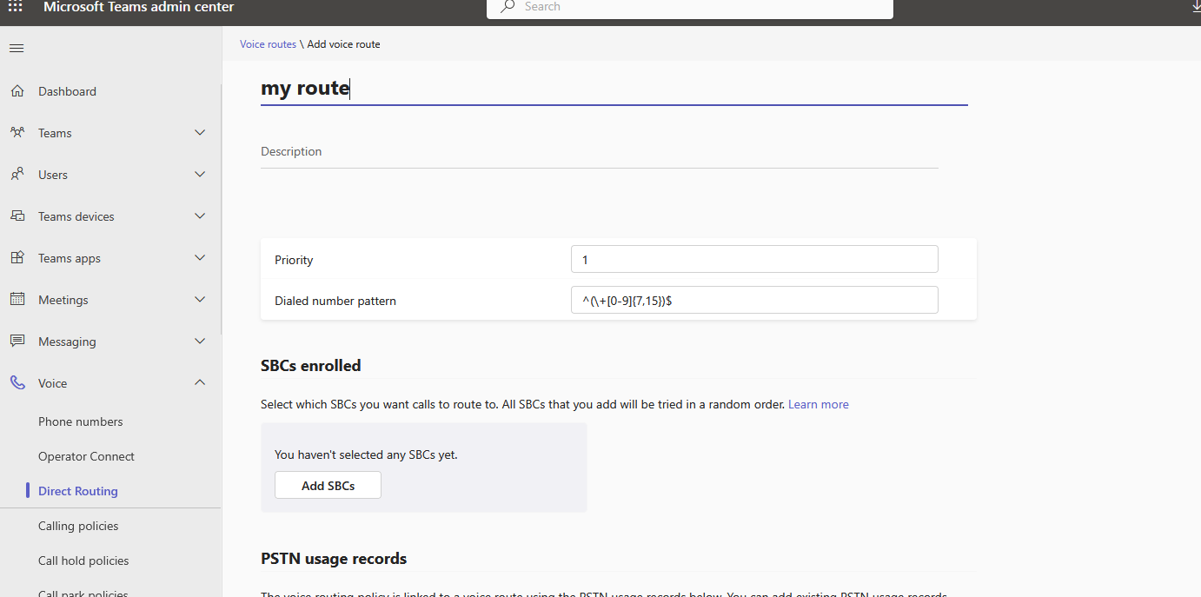Click the download arrow icon in header
The height and width of the screenshot is (597, 1201).
click(x=1195, y=6)
